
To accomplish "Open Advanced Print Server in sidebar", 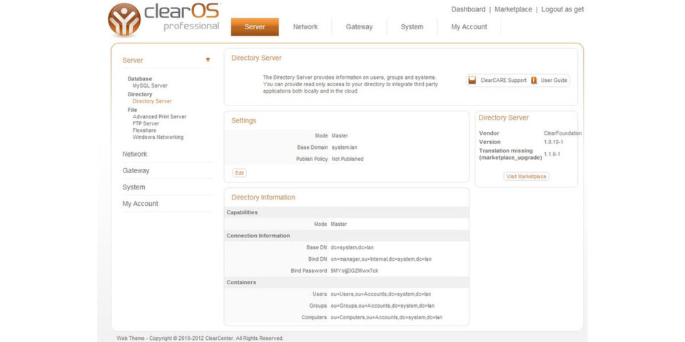I will [x=159, y=117].
